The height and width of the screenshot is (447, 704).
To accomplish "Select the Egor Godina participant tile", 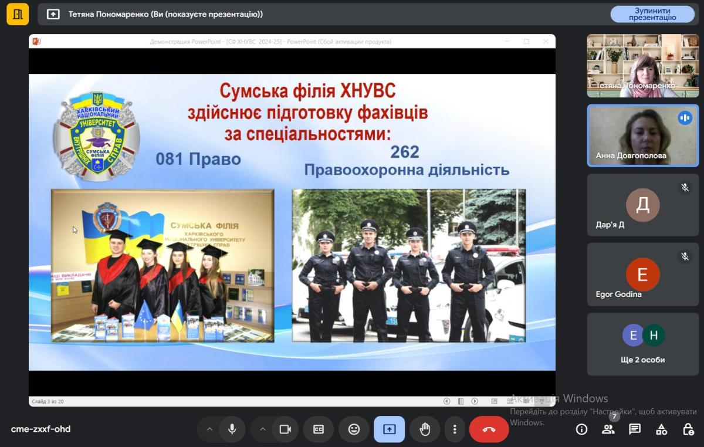I will 643,274.
